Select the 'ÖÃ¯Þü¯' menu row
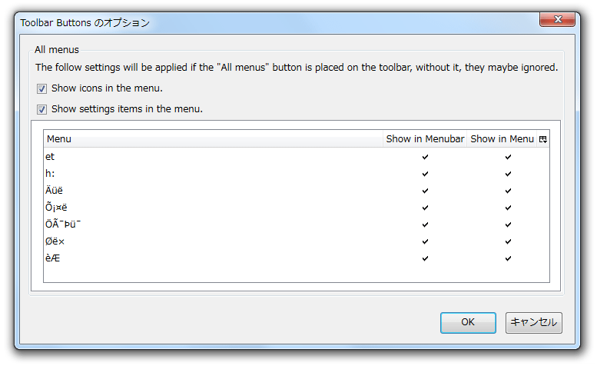 tap(297, 225)
